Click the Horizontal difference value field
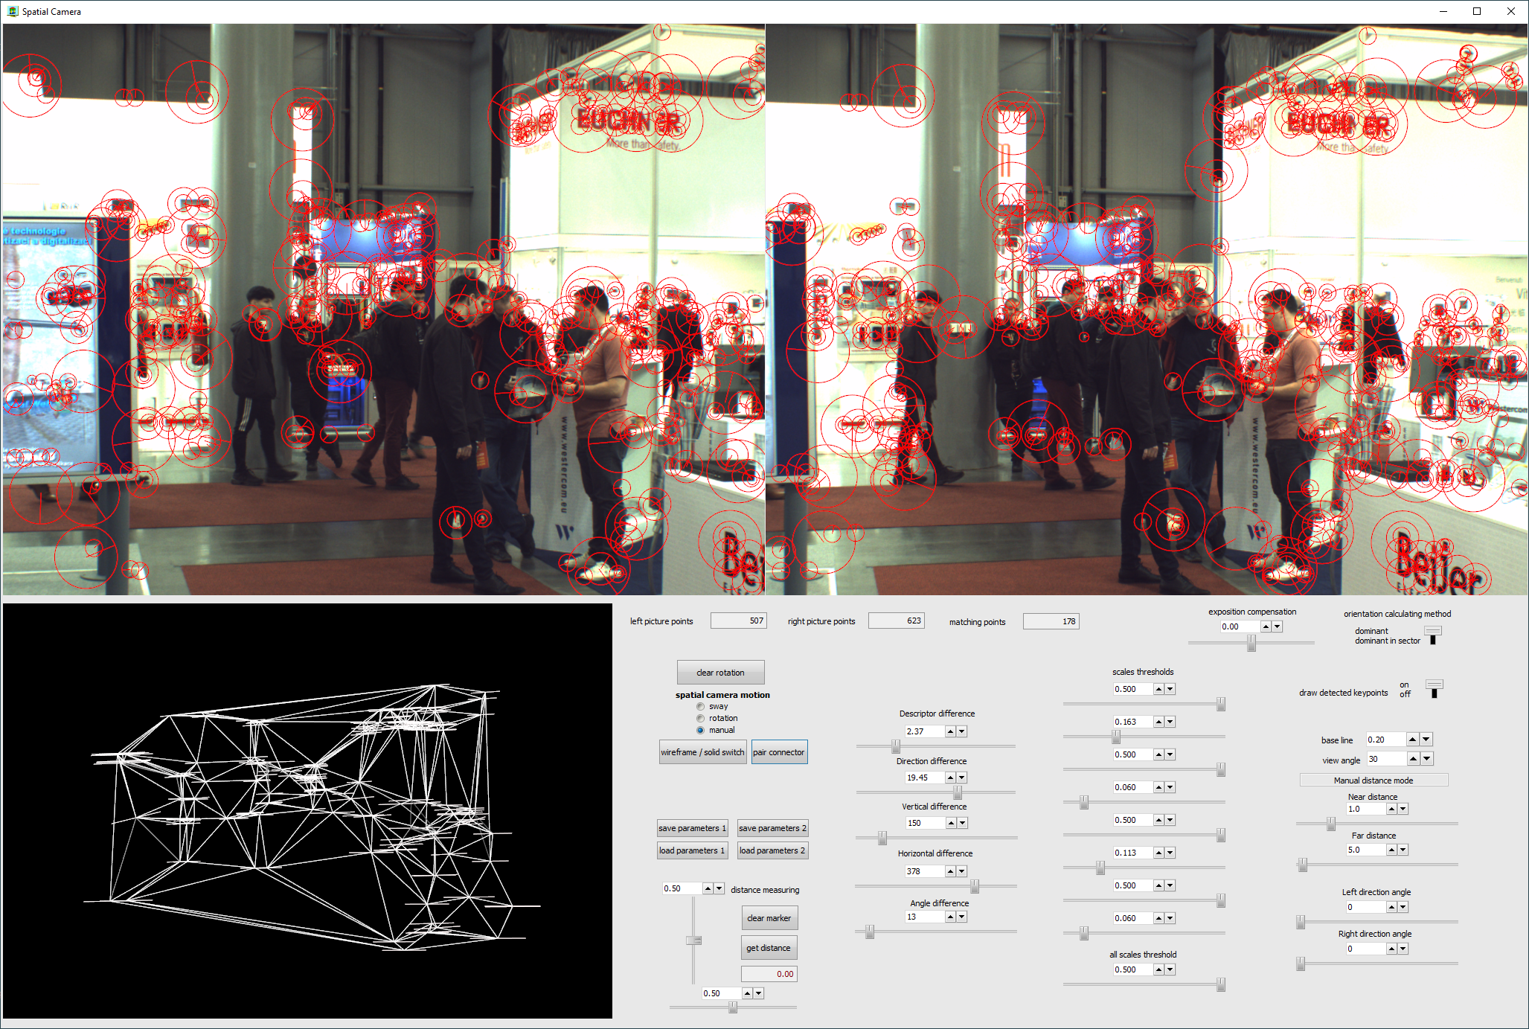Screen dimensions: 1529x1029 [923, 872]
